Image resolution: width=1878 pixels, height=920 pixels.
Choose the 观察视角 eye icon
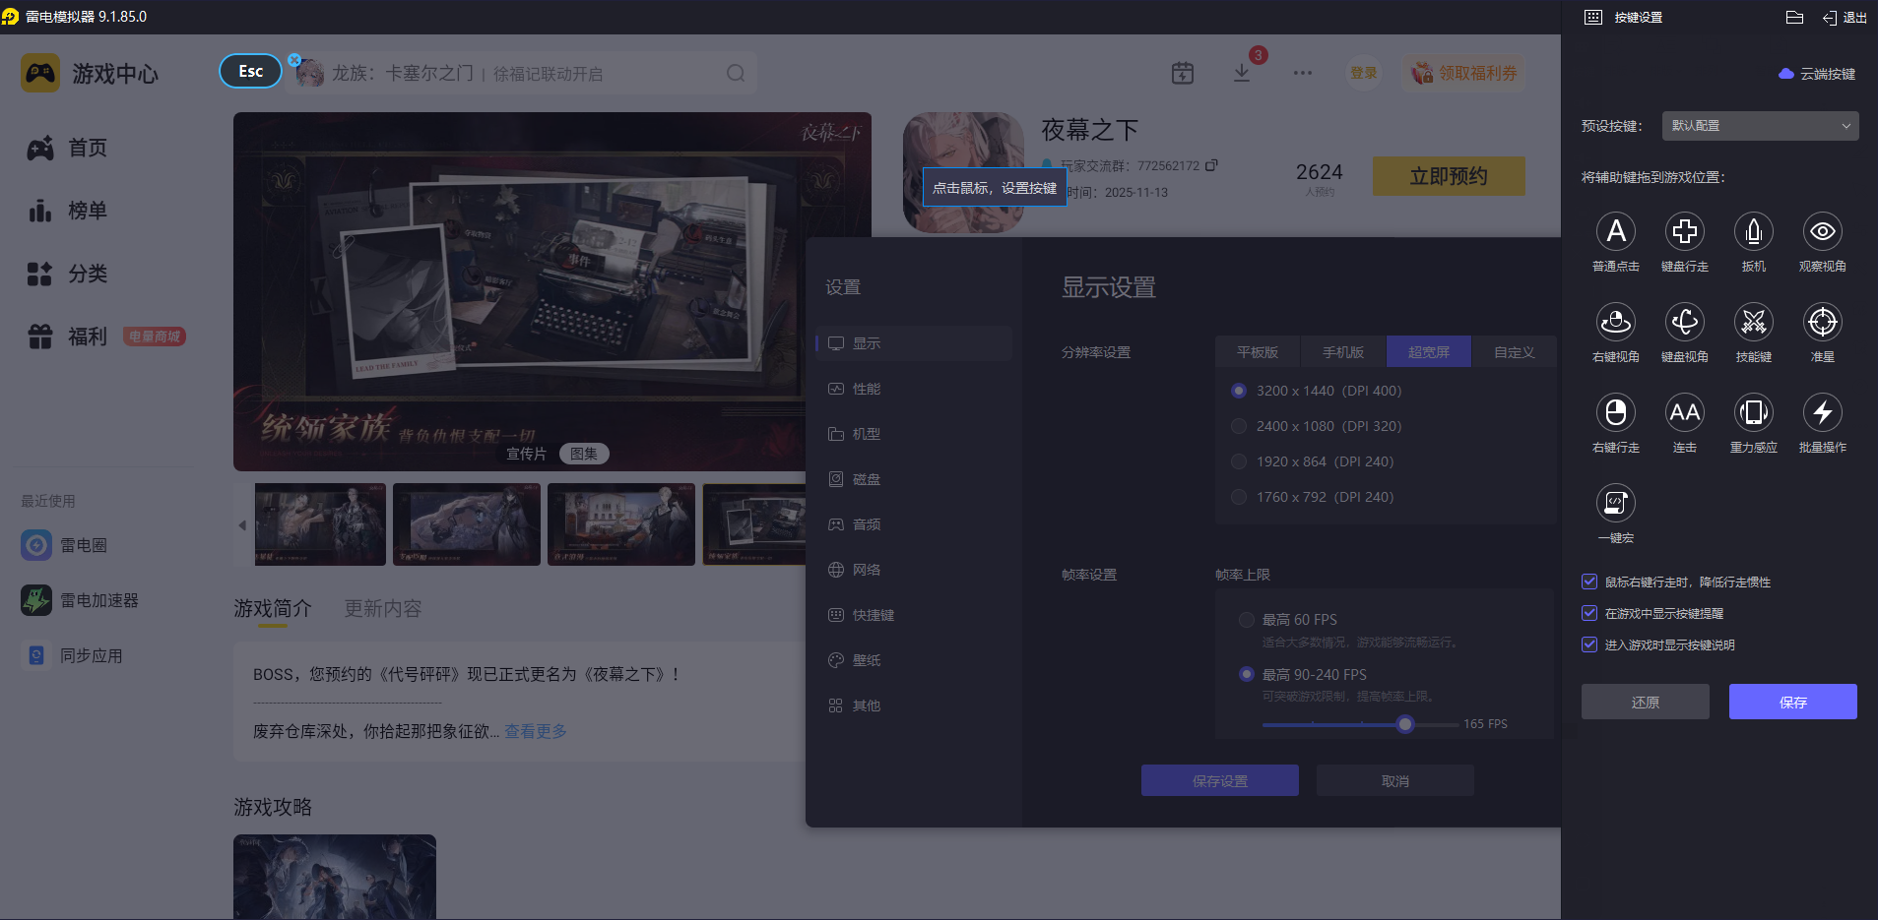[1822, 232]
